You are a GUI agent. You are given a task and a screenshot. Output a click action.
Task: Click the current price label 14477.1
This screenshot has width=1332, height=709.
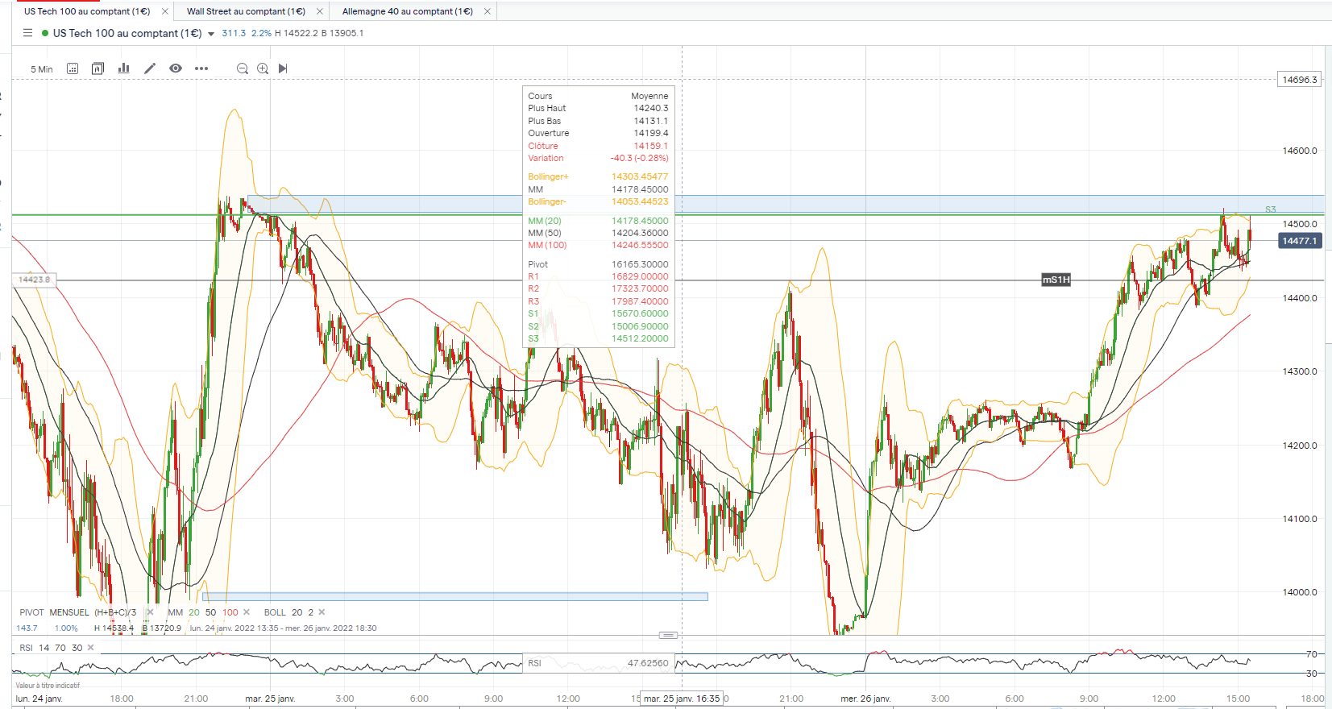1299,241
